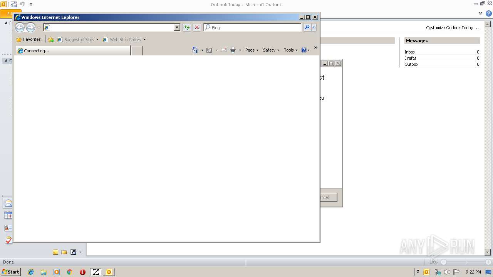This screenshot has height=277, width=493.
Task: Launch Opera from the taskbar
Action: coord(82,272)
